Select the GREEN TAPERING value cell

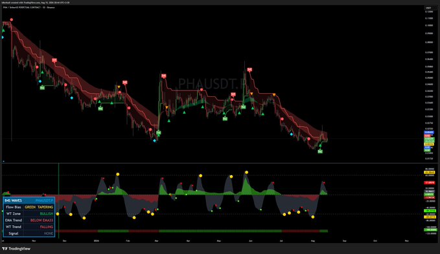(x=39, y=207)
